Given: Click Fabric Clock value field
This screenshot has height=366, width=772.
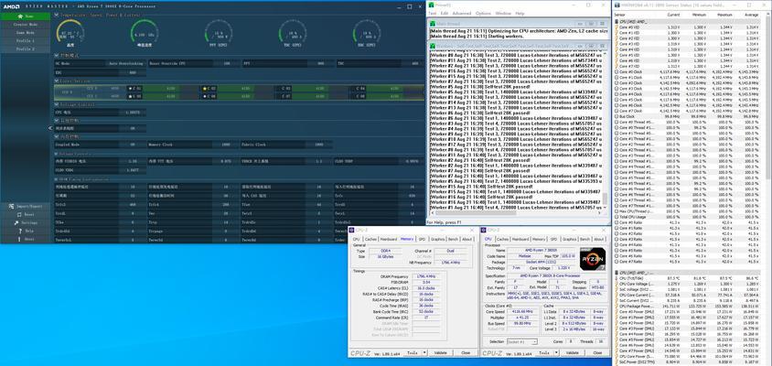Looking at the screenshot, I should click(319, 145).
